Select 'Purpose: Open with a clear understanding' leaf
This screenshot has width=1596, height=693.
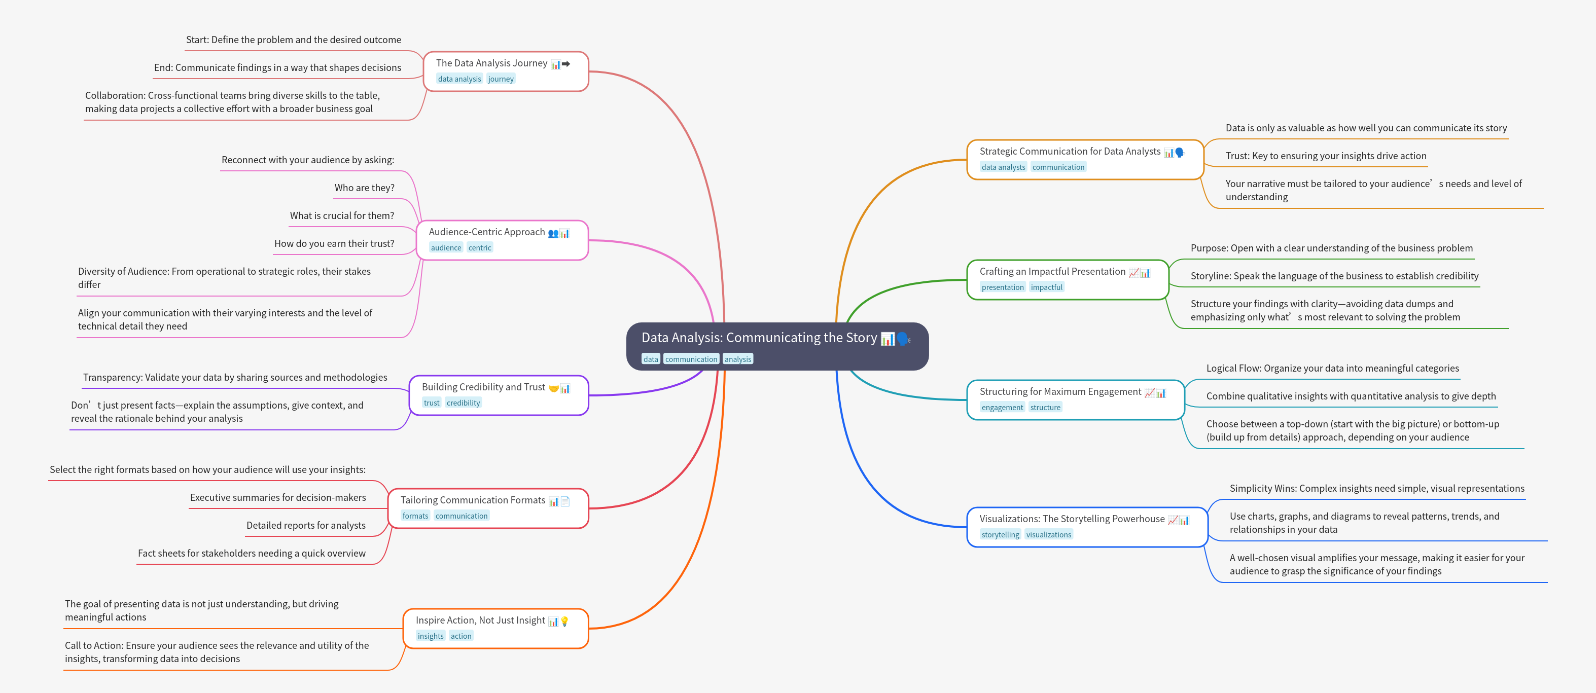(1331, 248)
